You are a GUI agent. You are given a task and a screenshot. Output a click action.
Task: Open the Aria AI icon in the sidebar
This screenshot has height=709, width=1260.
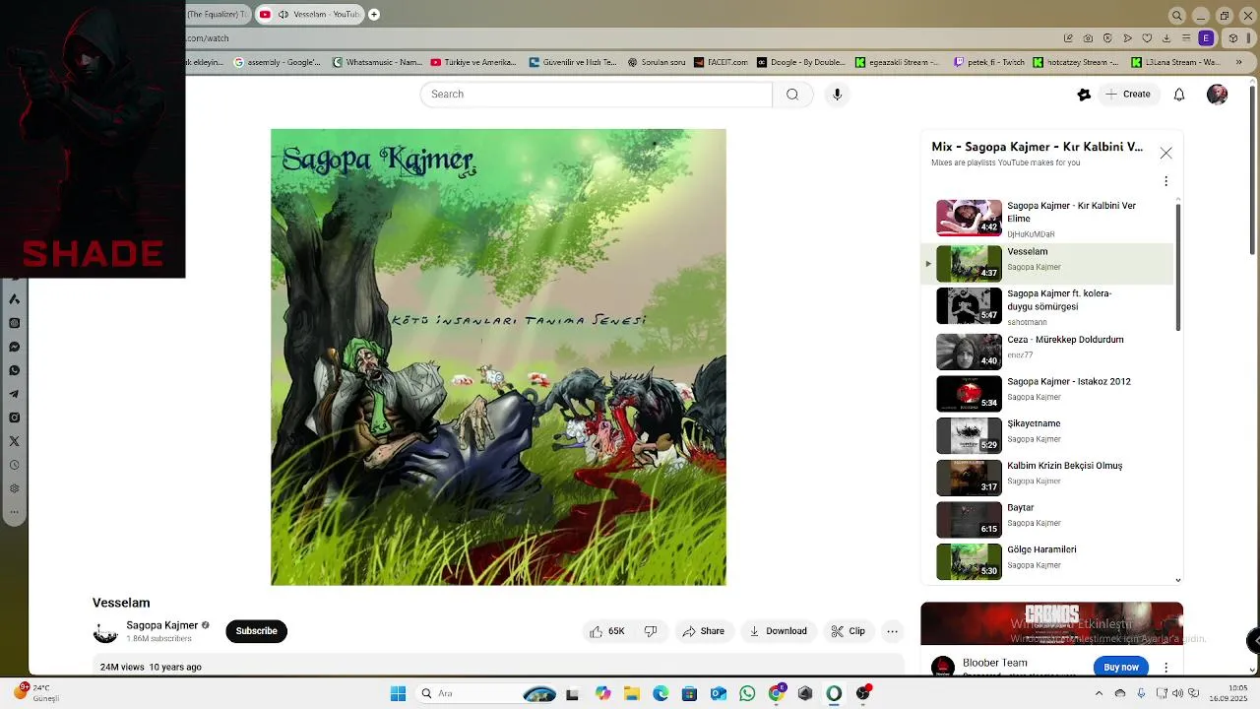pos(14,299)
